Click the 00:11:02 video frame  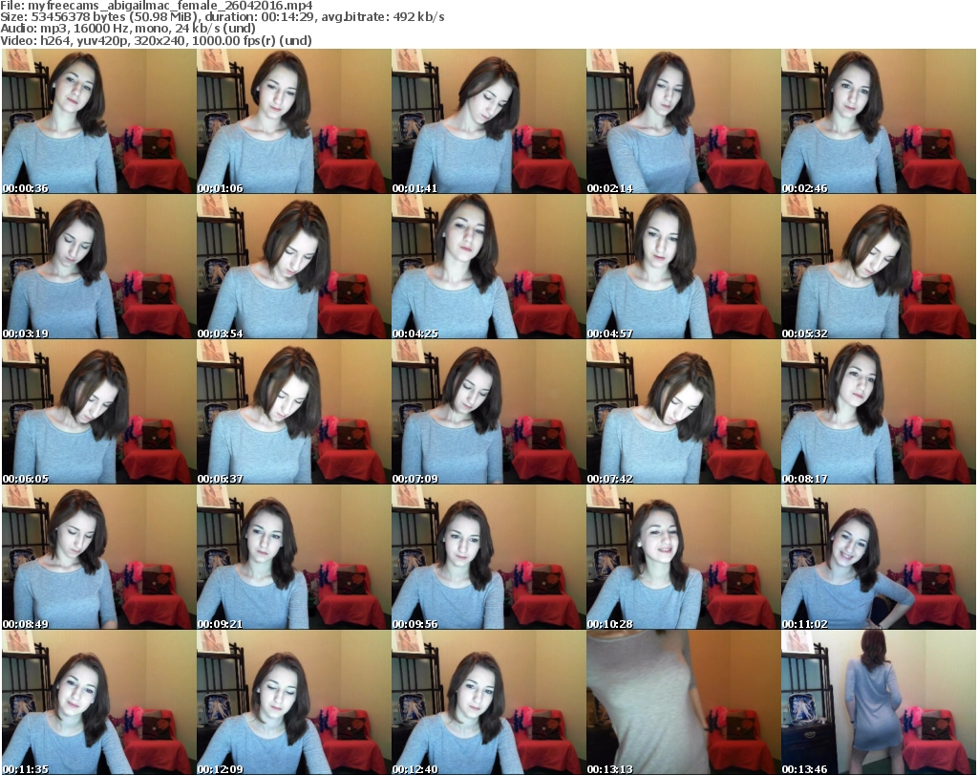(879, 557)
